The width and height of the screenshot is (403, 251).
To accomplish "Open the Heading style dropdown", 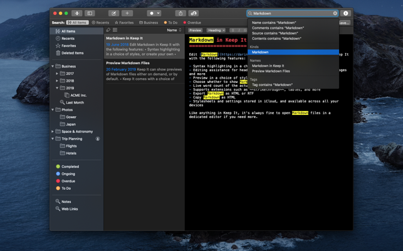I will 216,30.
